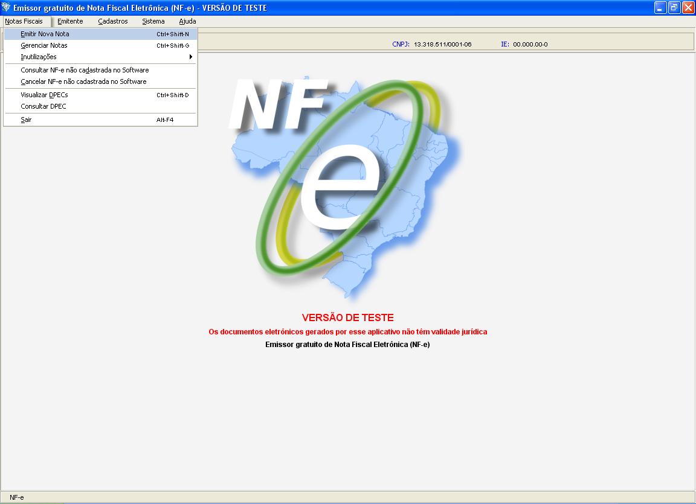Select Emitir Nova Nota menu entry
Image resolution: width=696 pixels, height=504 pixels.
coord(101,34)
